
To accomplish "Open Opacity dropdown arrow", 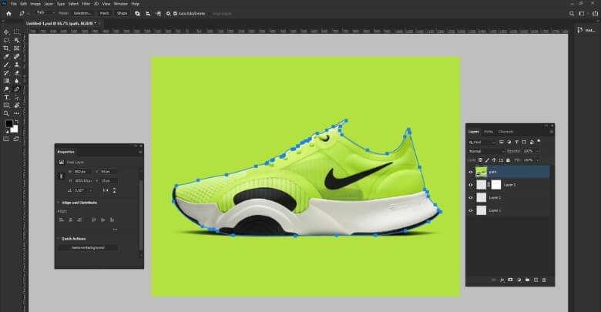I will pos(537,152).
